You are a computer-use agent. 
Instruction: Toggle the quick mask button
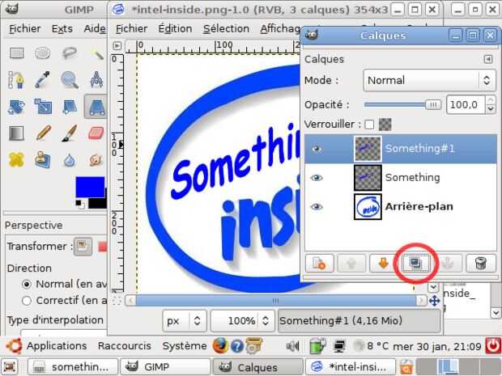pyautogui.click(x=117, y=301)
